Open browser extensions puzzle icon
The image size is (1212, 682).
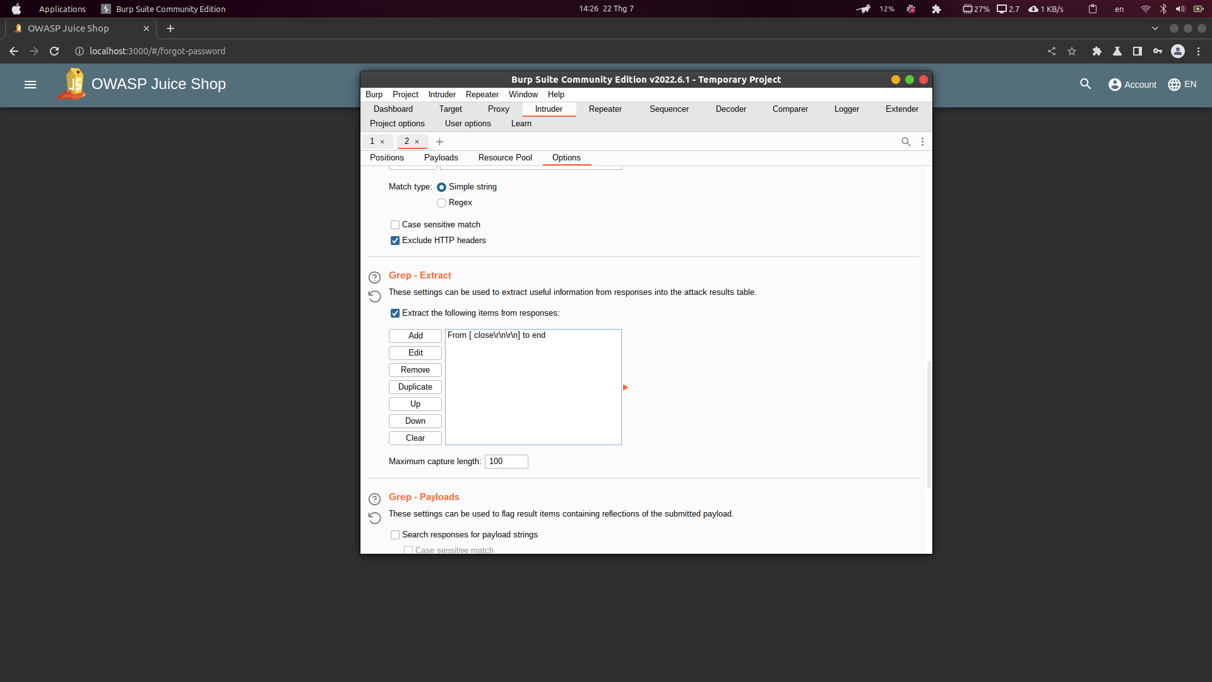(1097, 51)
